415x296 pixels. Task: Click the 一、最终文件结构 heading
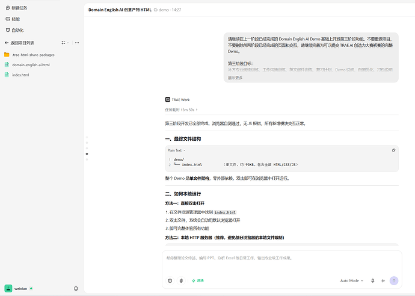(x=183, y=139)
